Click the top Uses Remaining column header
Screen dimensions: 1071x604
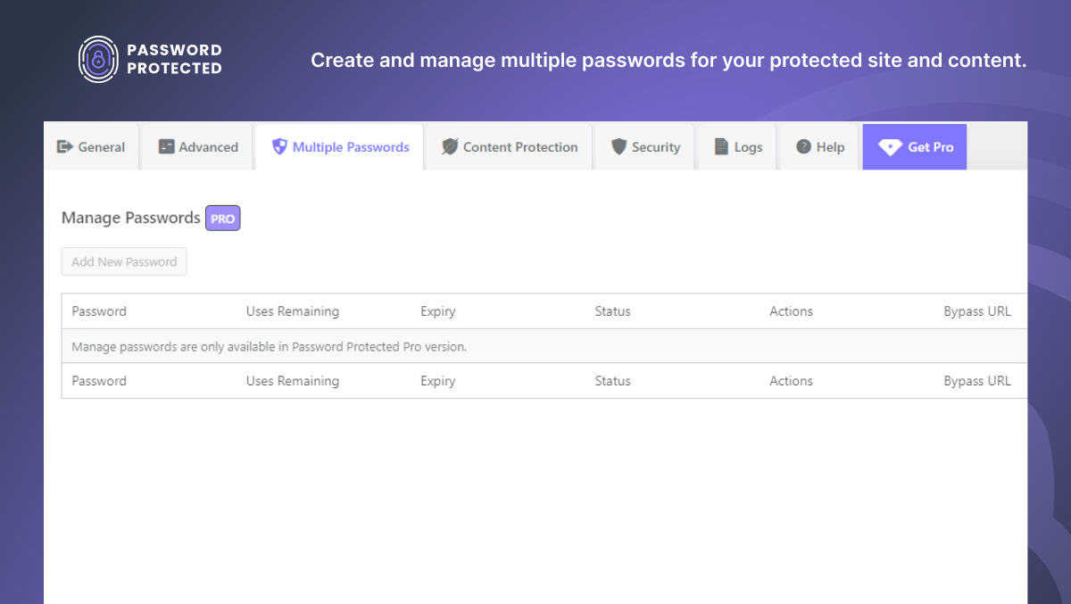(293, 311)
